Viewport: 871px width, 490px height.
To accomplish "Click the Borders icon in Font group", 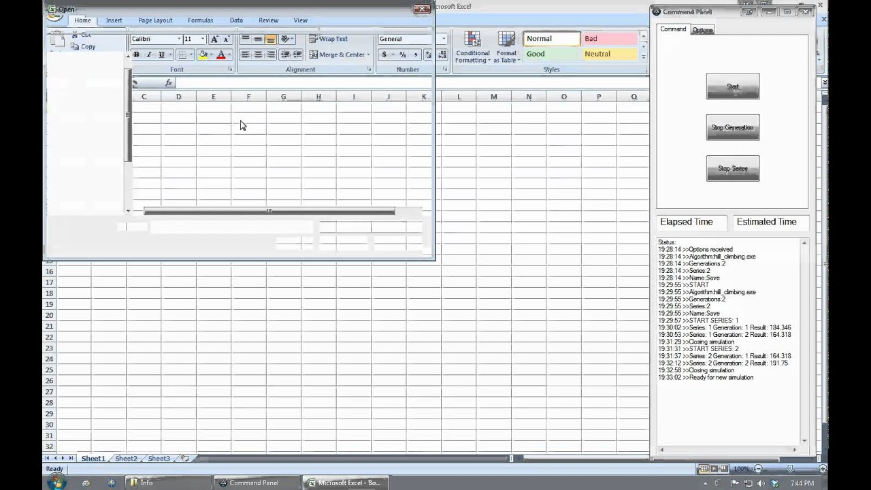I will click(x=182, y=54).
